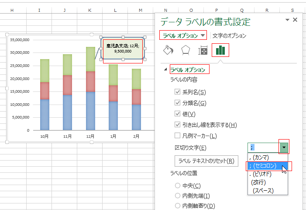This screenshot has width=306, height=210.
Task: Click the 12月 category axis label
Action: click(90, 136)
